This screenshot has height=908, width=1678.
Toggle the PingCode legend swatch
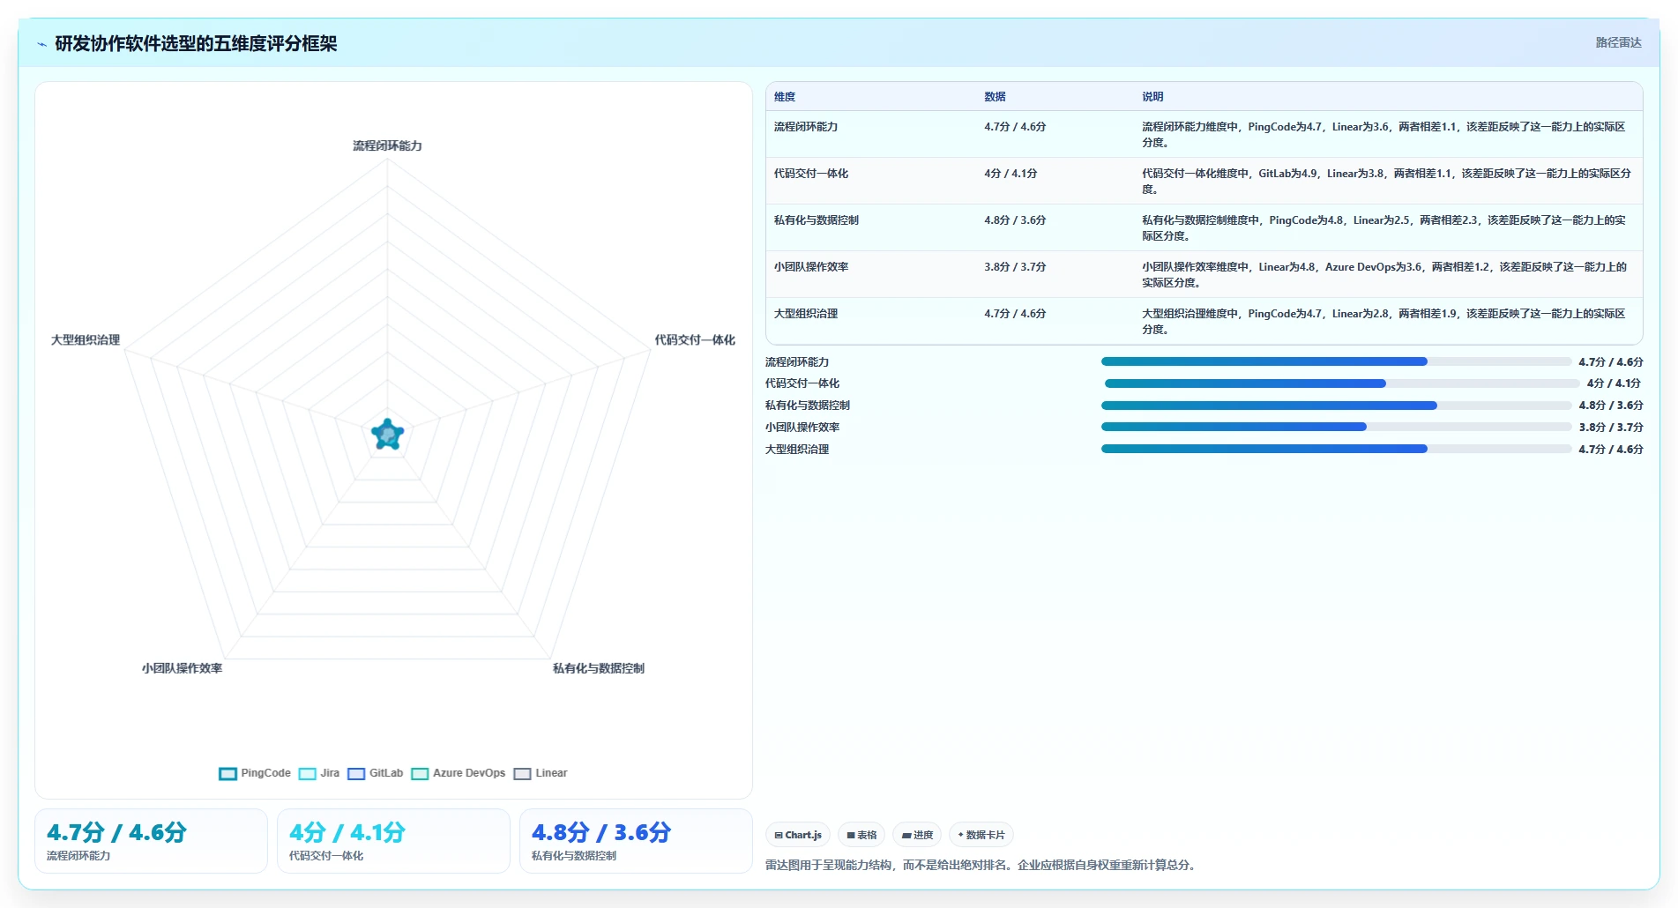(227, 773)
